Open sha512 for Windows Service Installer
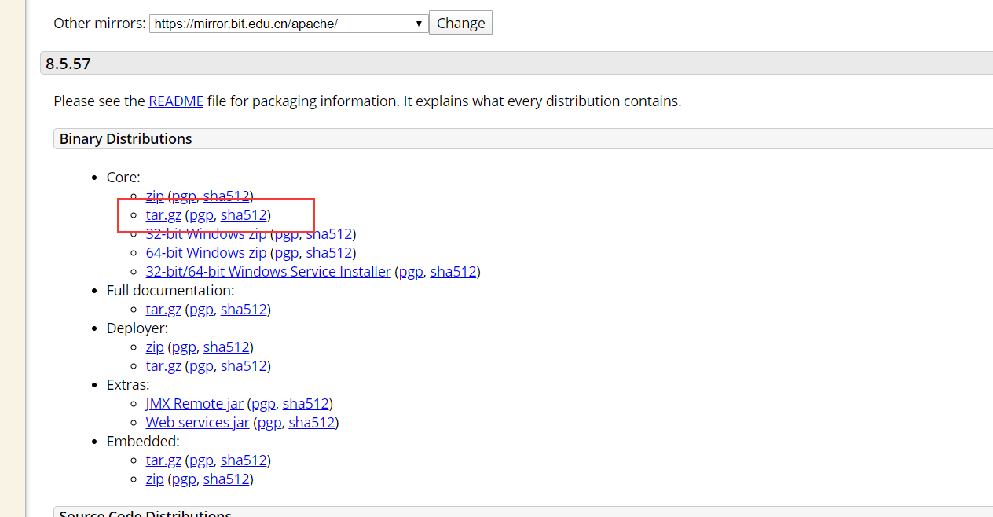993x517 pixels. [x=453, y=272]
